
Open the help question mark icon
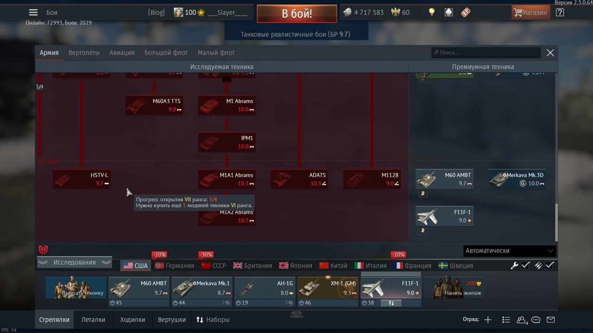click(x=560, y=12)
